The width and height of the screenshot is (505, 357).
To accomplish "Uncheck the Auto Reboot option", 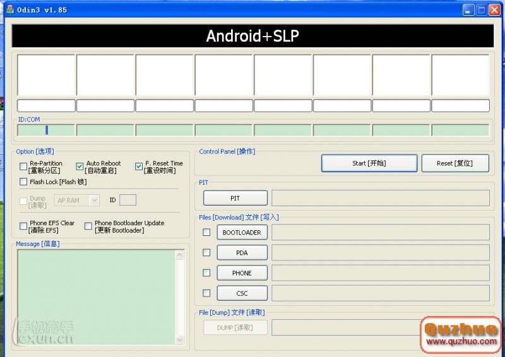I will 80,167.
